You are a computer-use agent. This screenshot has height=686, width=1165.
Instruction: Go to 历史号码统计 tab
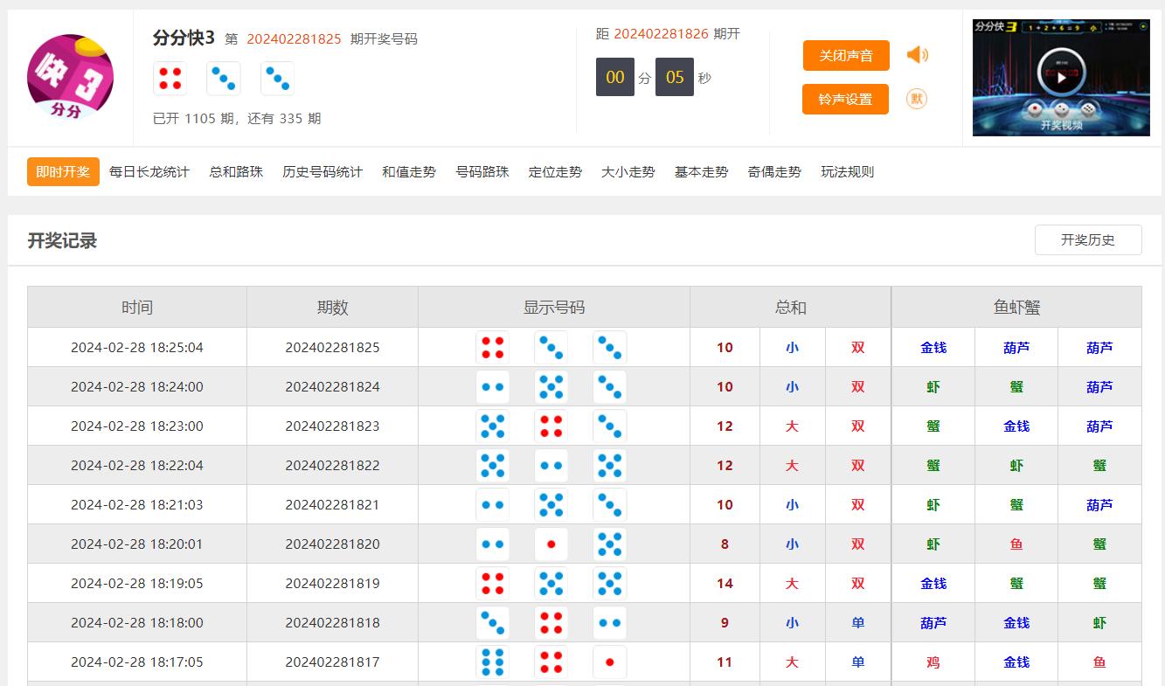[322, 172]
